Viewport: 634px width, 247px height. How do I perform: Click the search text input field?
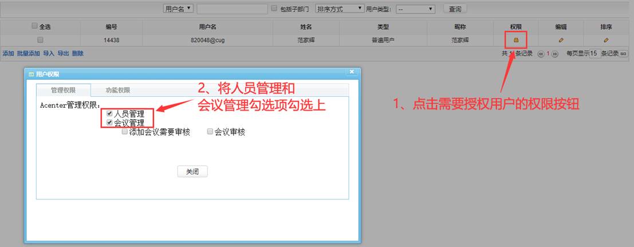pyautogui.click(x=232, y=9)
